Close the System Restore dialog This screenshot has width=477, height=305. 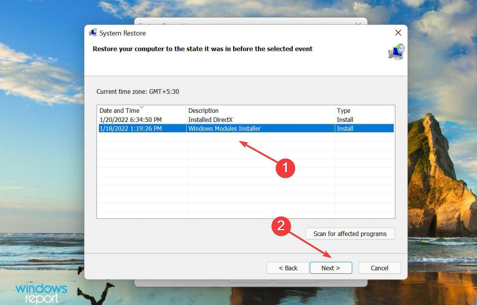tap(398, 33)
